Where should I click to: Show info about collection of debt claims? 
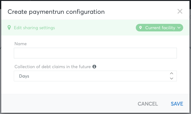coord(94,67)
